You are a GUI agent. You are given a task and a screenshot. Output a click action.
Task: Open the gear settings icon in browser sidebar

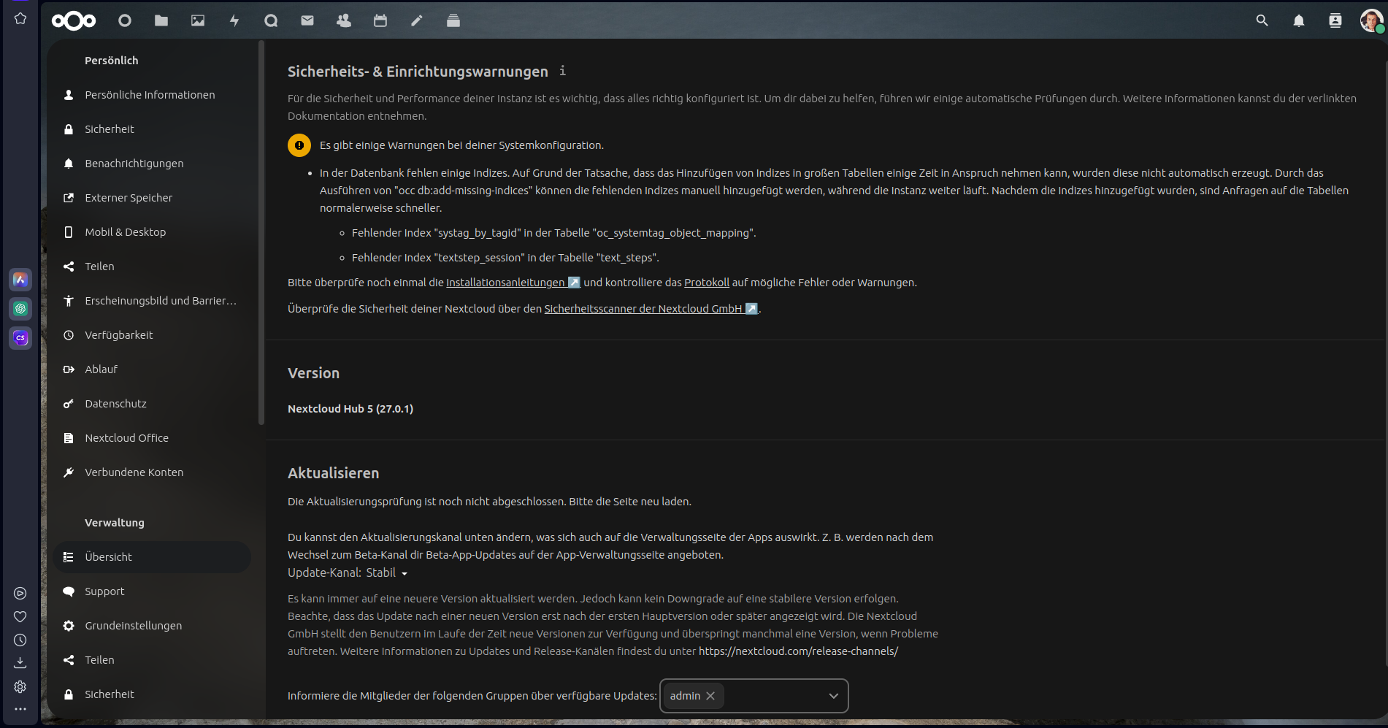click(x=20, y=686)
